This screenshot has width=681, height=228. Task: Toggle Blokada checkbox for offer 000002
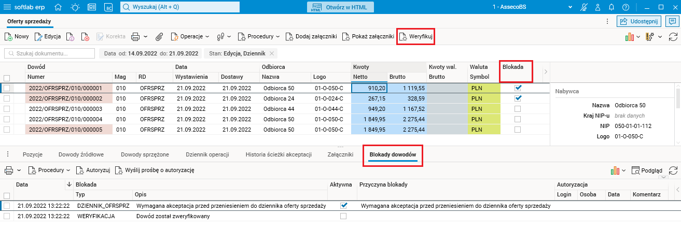(x=517, y=98)
